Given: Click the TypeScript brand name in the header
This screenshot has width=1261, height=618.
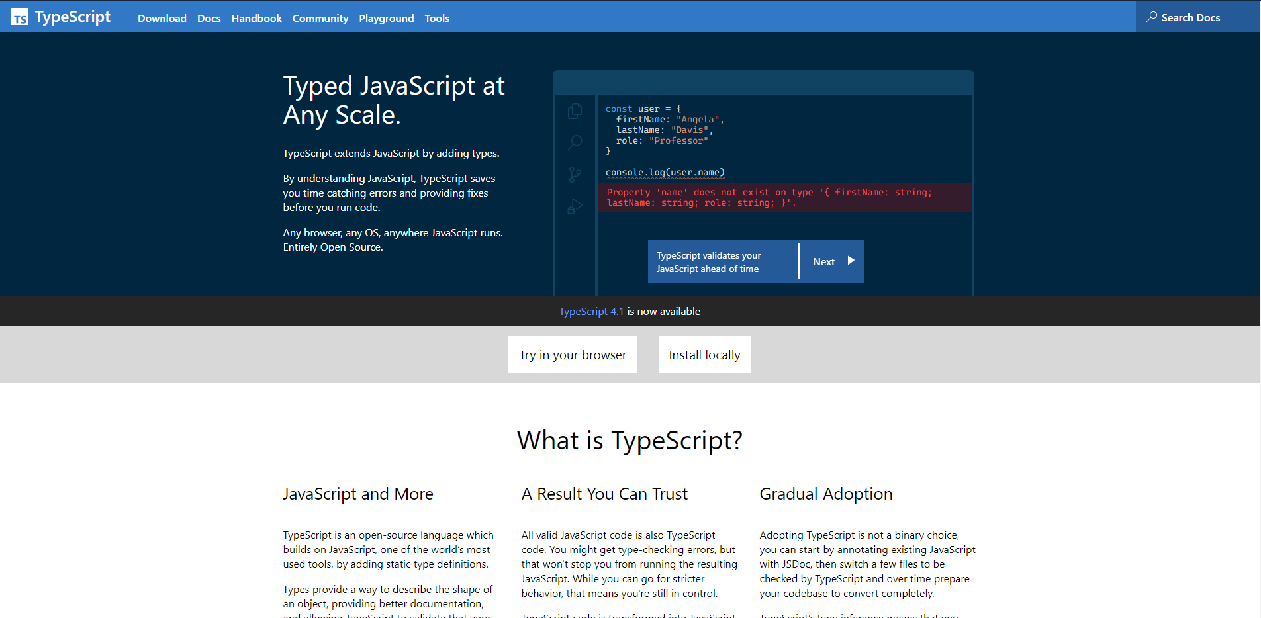Looking at the screenshot, I should [x=73, y=17].
